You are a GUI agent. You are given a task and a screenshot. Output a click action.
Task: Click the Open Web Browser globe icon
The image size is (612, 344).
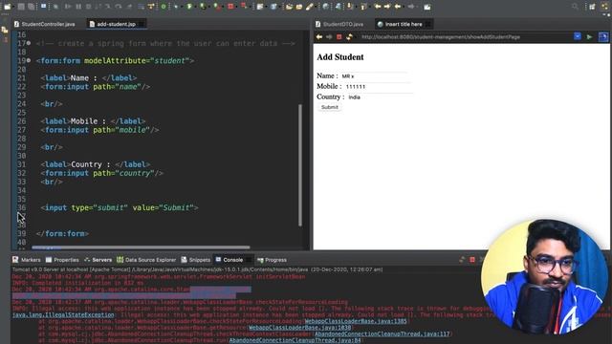(x=326, y=7)
